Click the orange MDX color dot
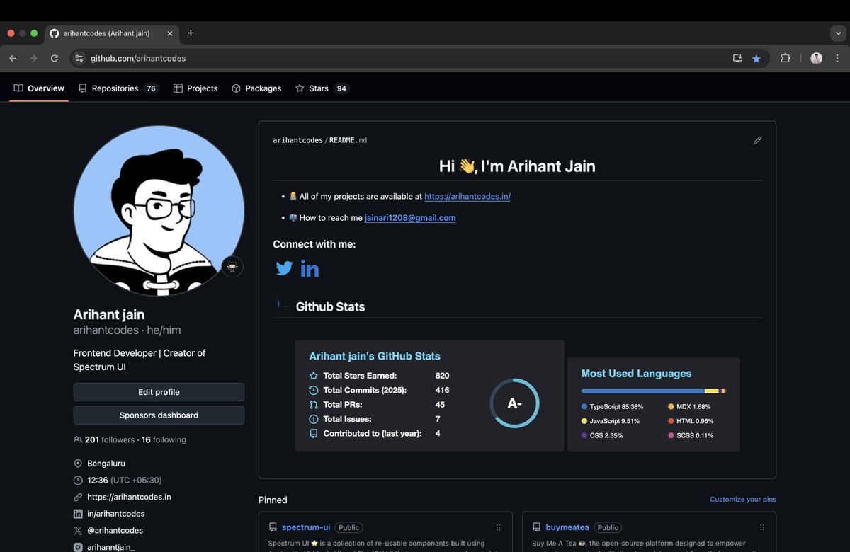Viewport: 850px width, 552px height. pyautogui.click(x=671, y=407)
